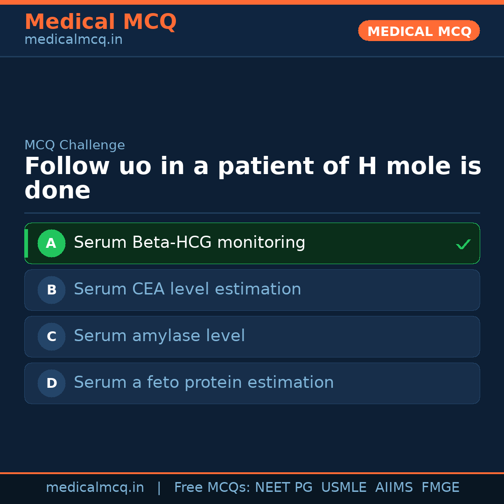The height and width of the screenshot is (504, 504).
Task: Click the question text about H mole
Action: [252, 179]
